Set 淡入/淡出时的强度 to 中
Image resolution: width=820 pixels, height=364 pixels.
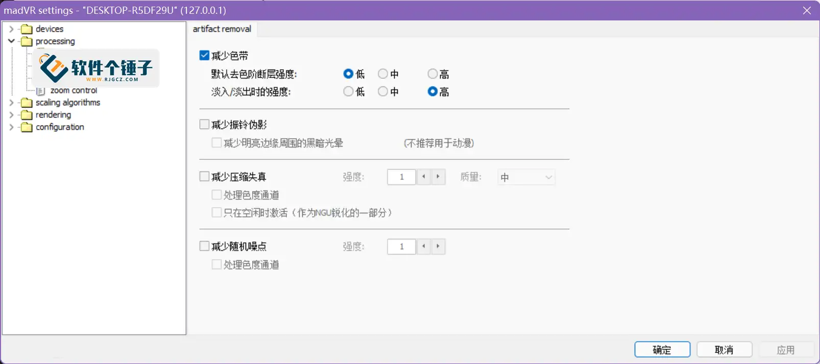point(383,91)
